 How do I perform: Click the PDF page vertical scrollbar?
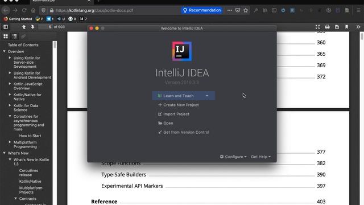point(362,36)
